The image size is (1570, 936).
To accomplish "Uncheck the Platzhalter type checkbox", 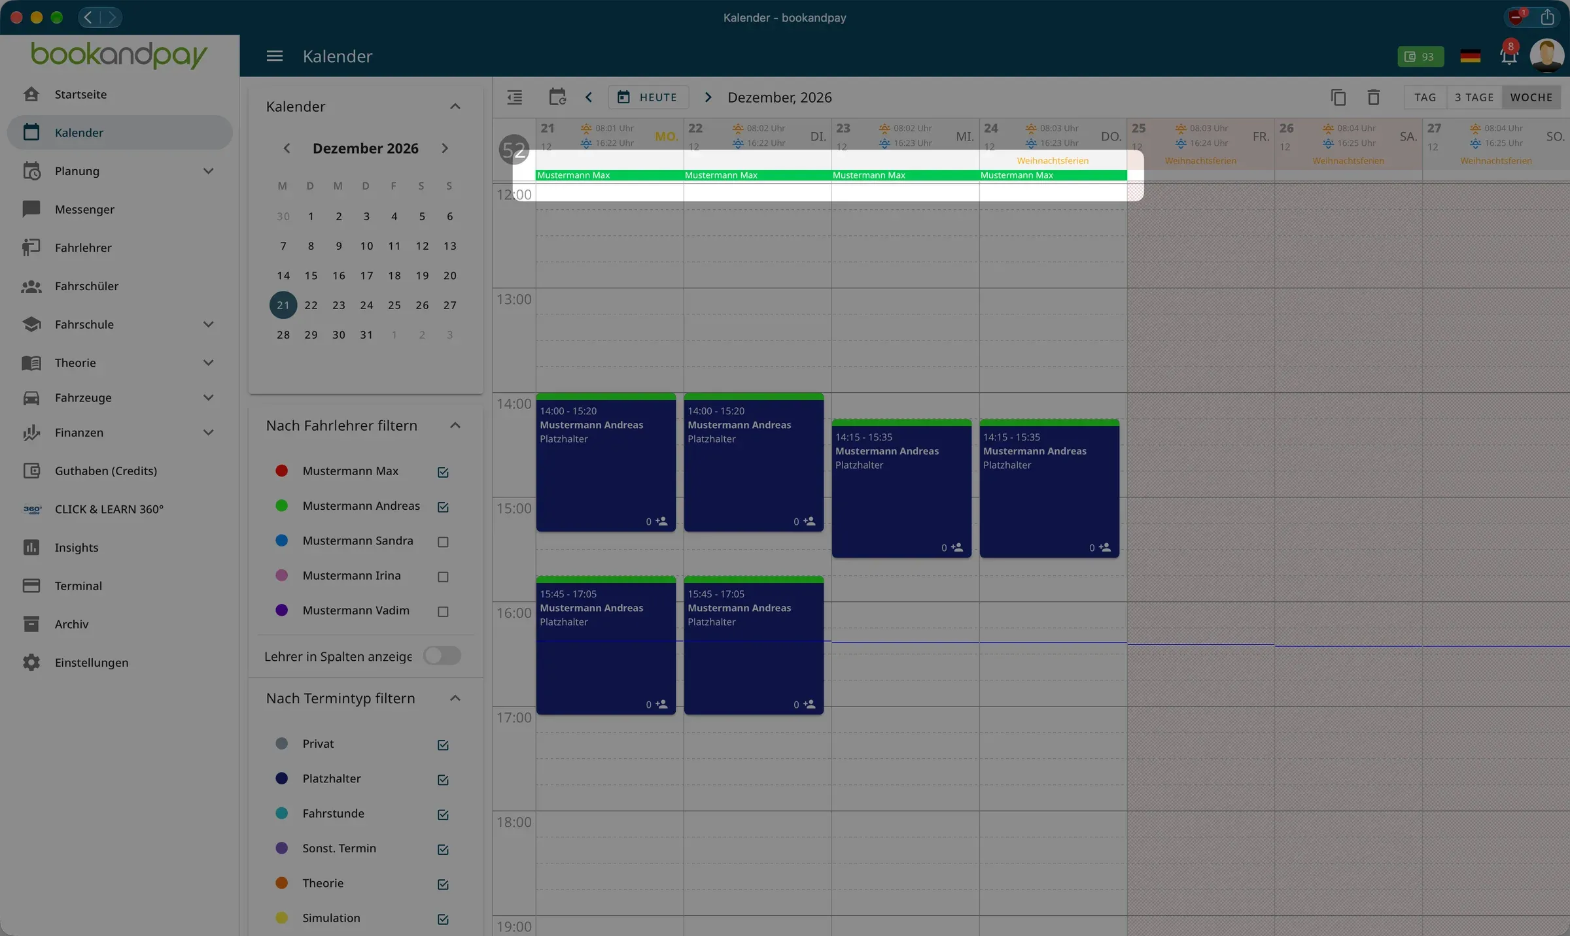I will (x=443, y=780).
